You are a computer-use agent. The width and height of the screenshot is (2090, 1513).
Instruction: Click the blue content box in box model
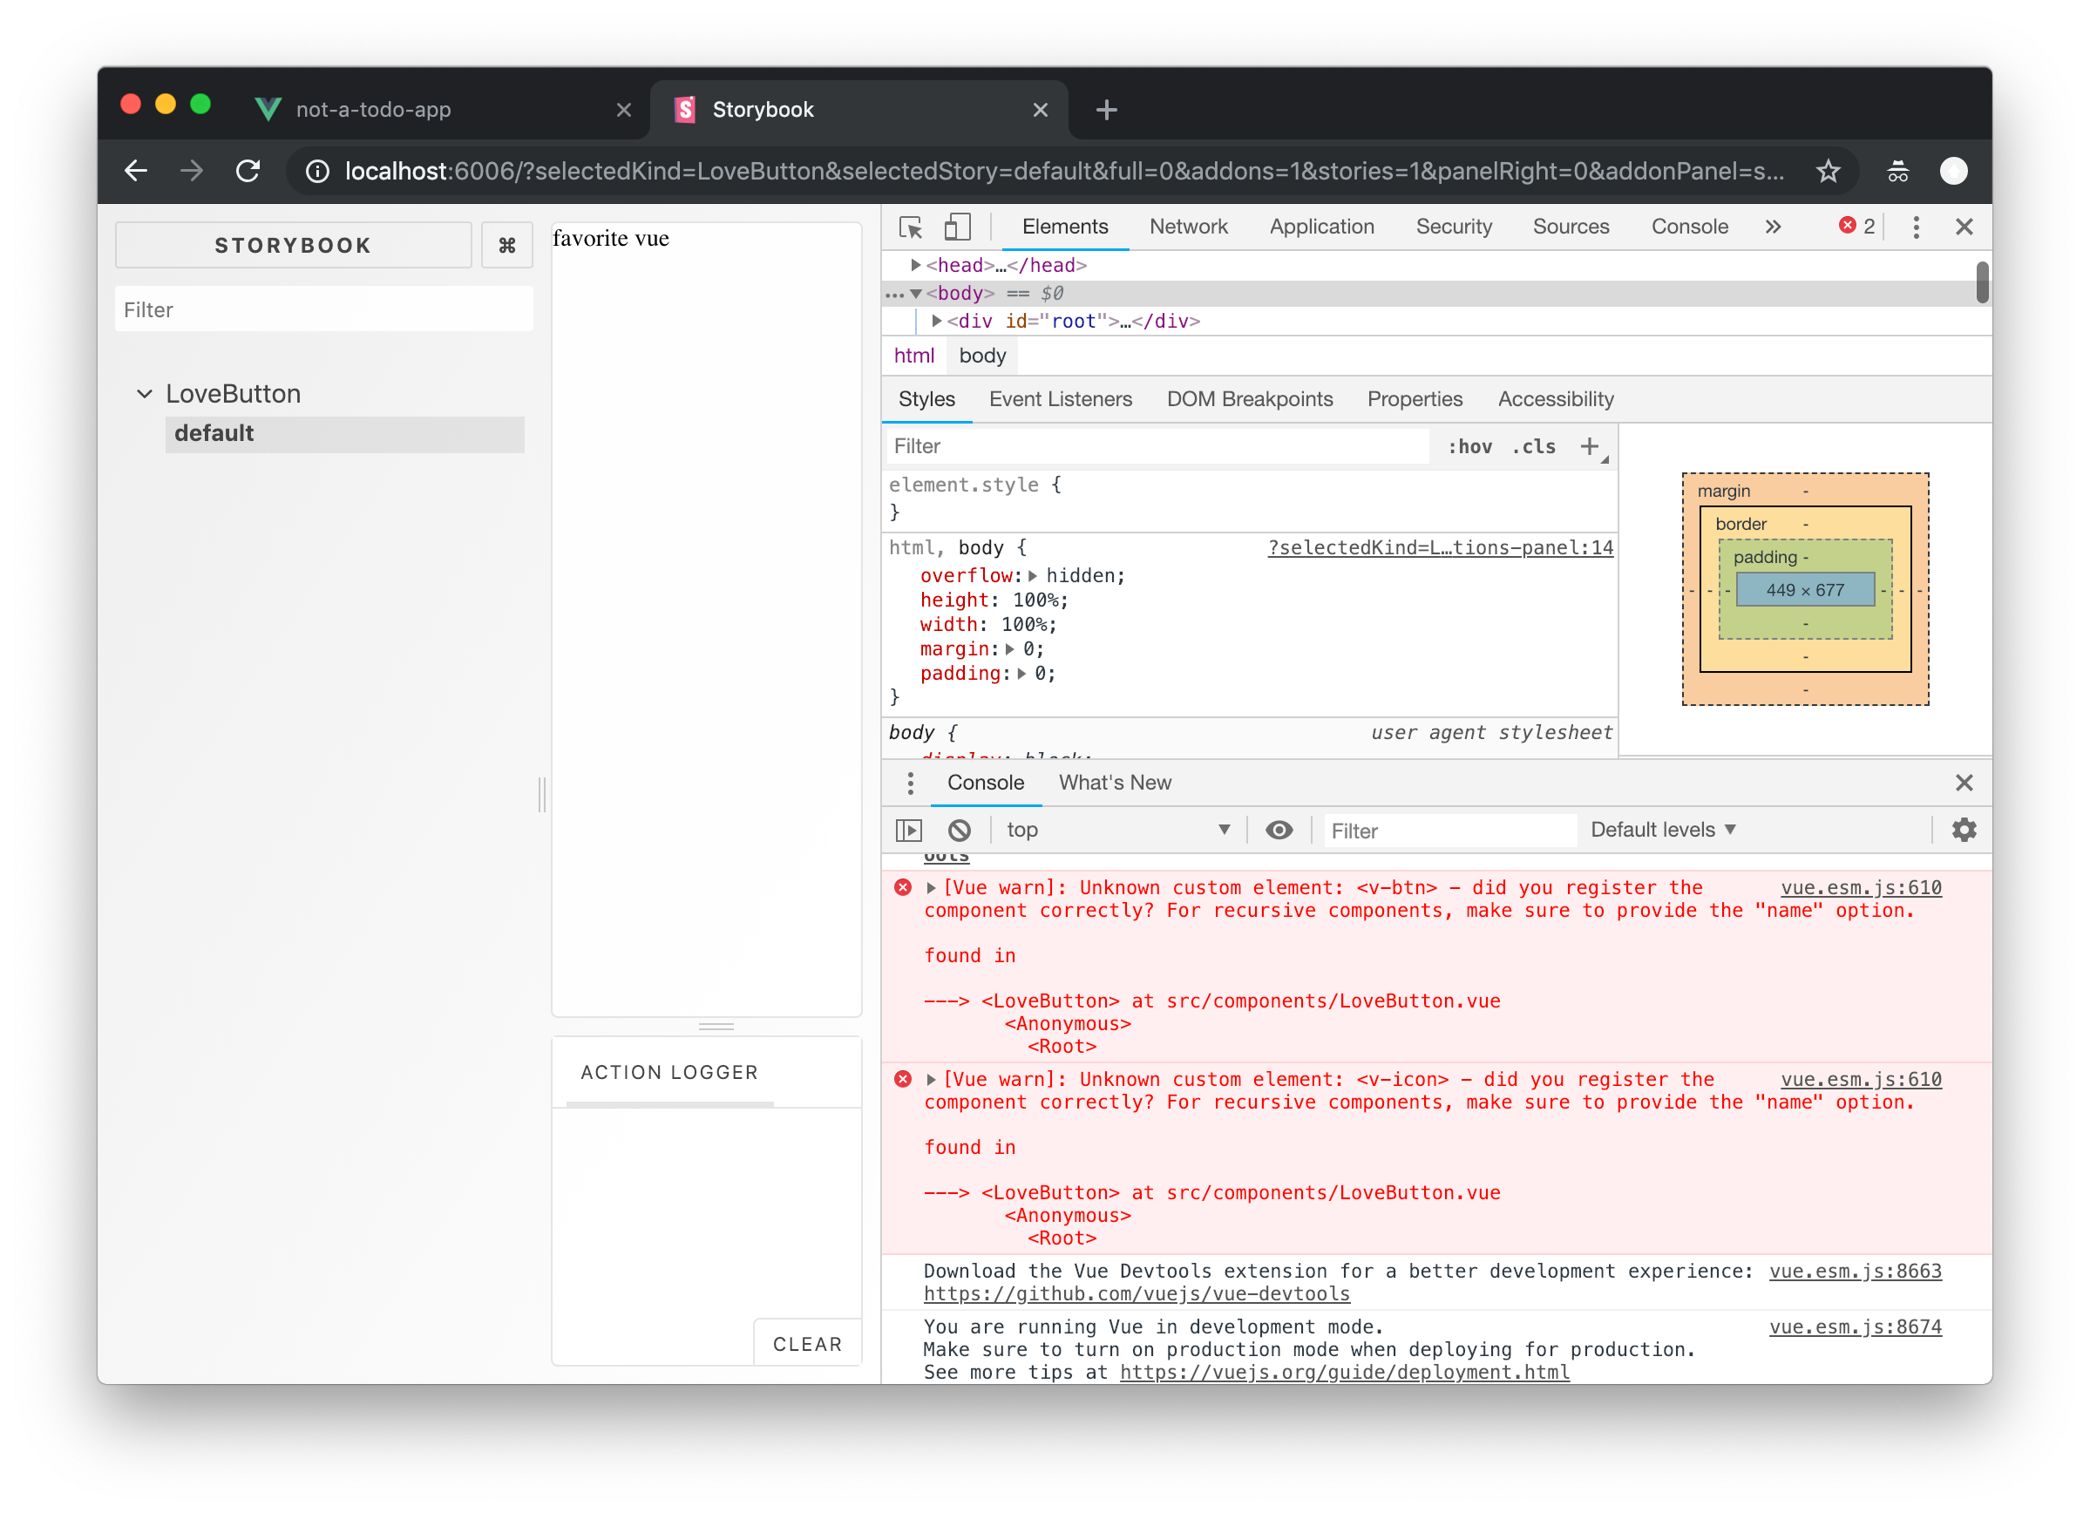[x=1804, y=591]
